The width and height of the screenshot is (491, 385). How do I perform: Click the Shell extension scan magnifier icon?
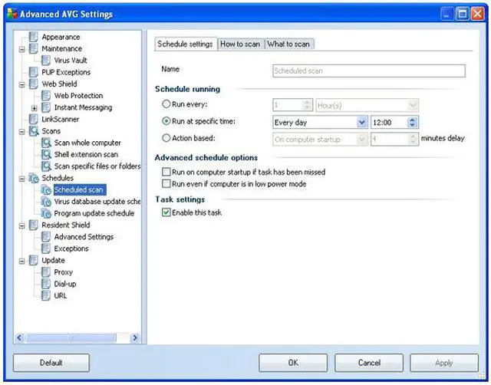tap(46, 154)
